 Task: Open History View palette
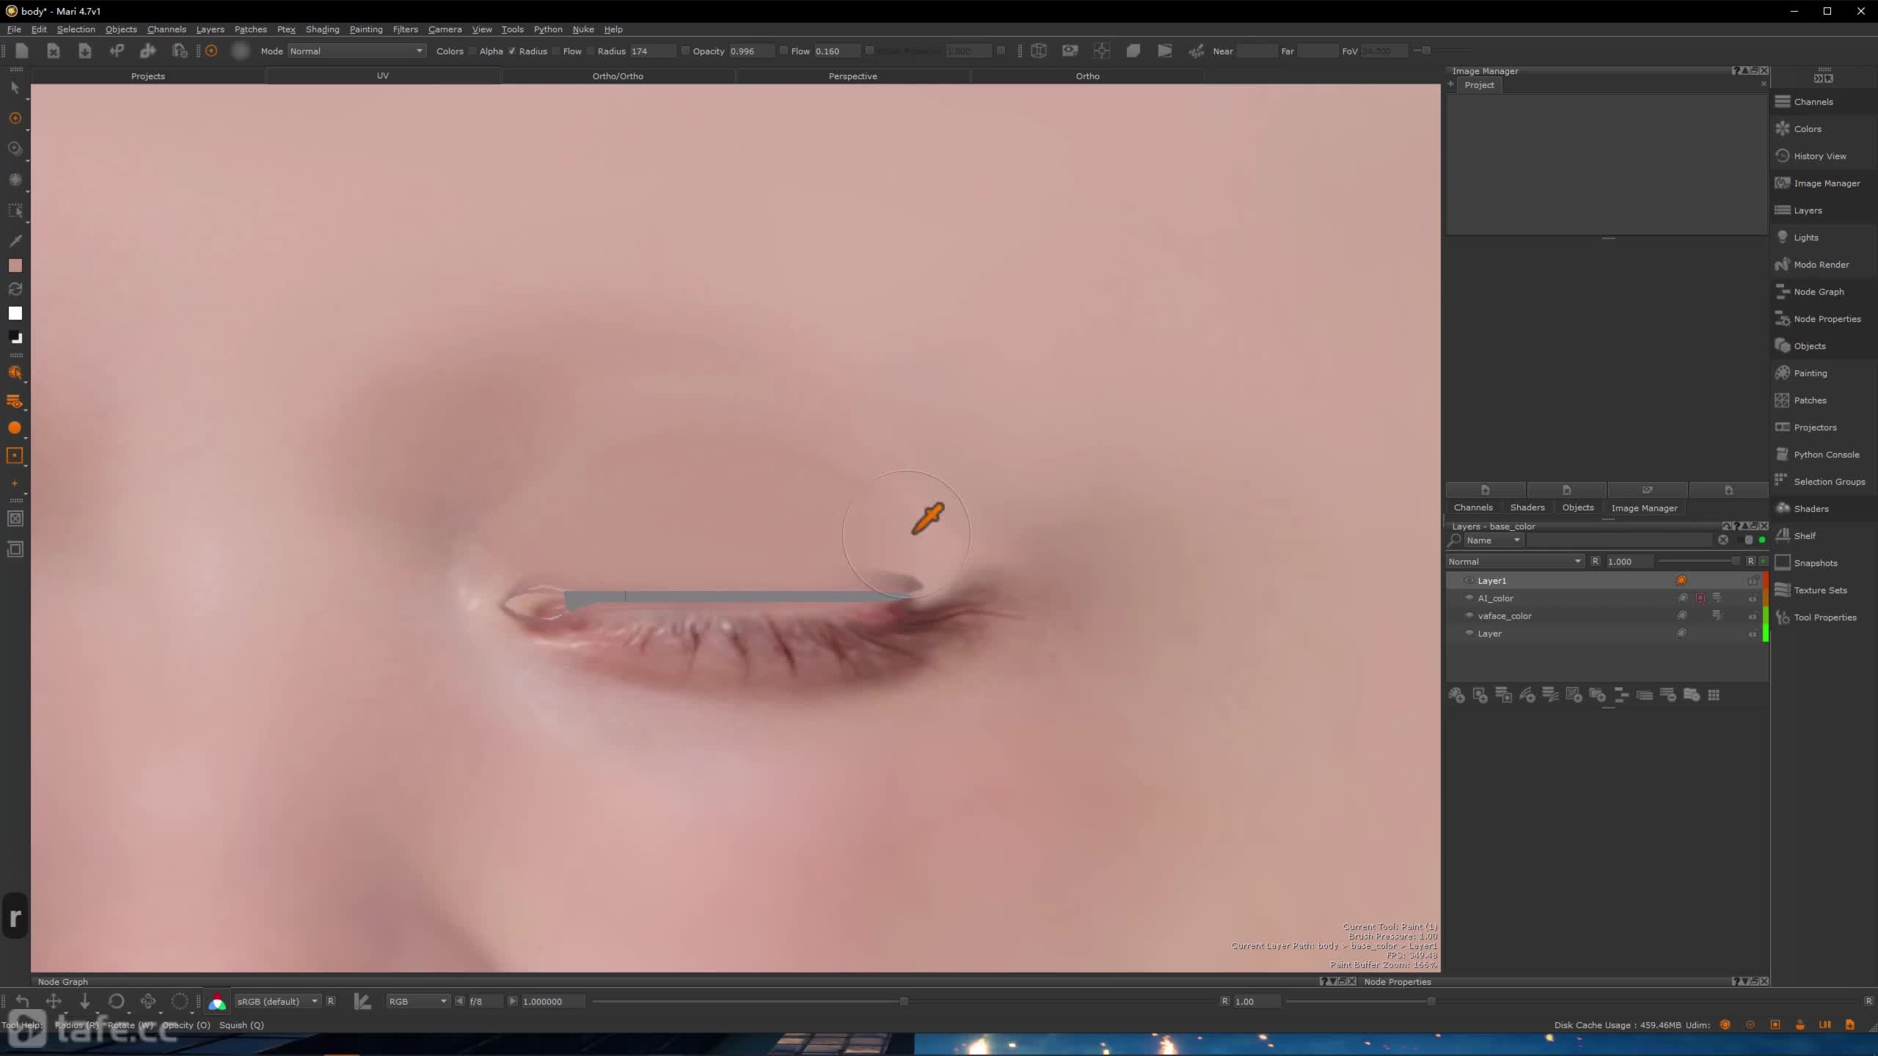(1819, 156)
